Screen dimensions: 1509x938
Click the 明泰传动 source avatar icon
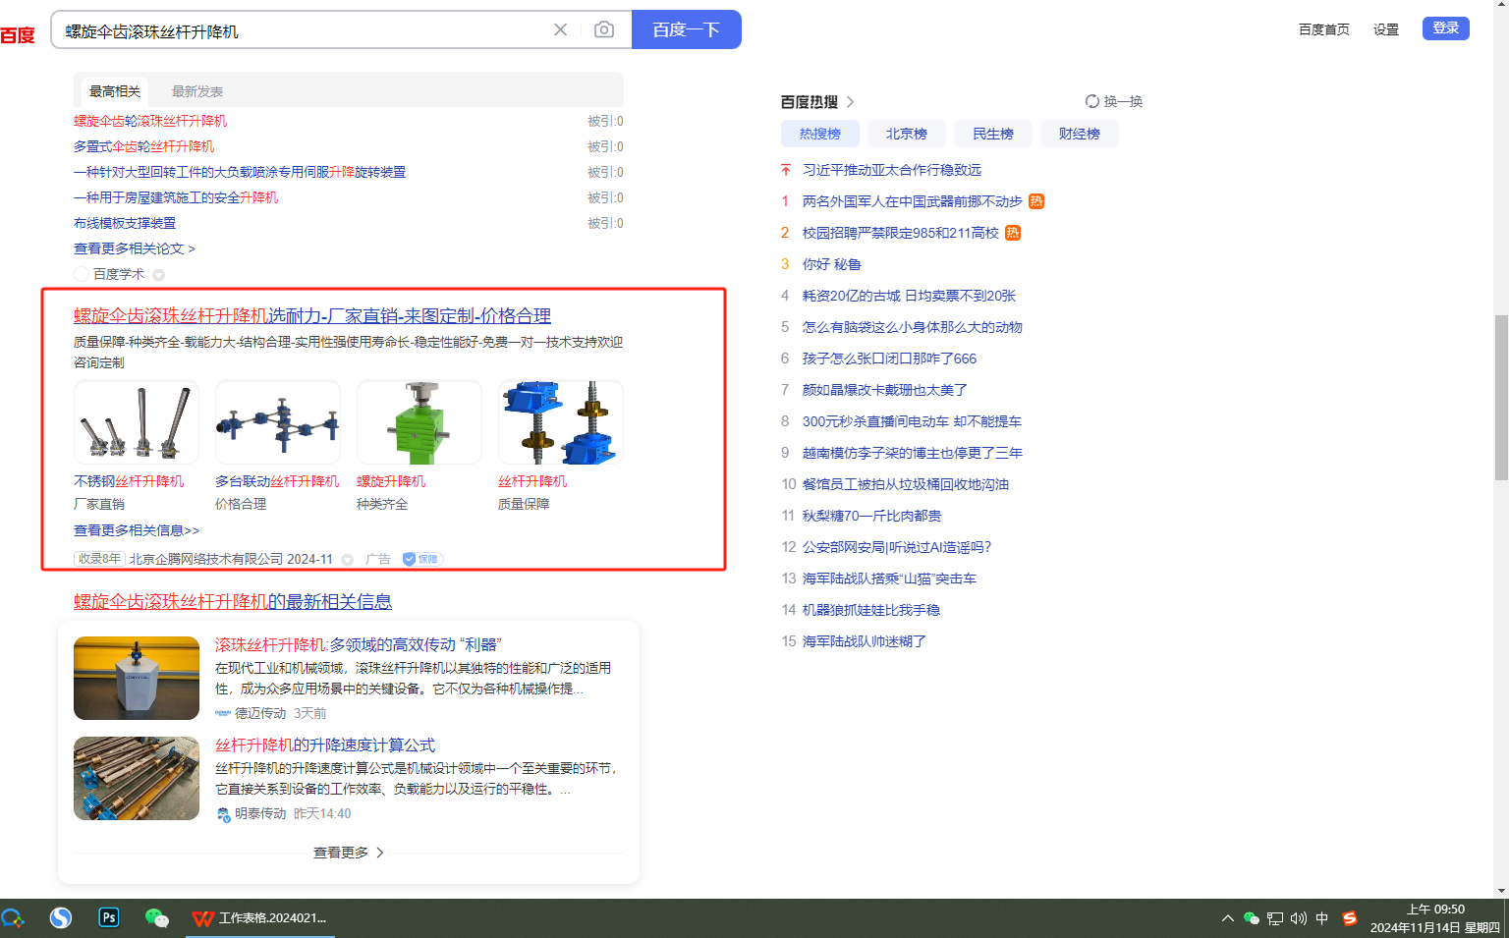point(223,813)
